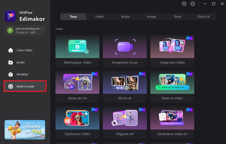Open the Danse de l'IA tool
This screenshot has width=226, height=144.
click(77, 86)
